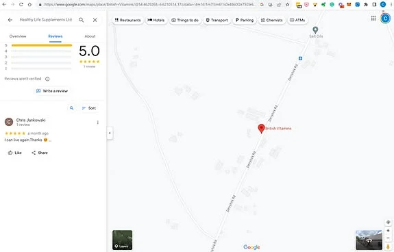Click the show your location button
Viewport: 394px width, 252px height.
point(389,222)
